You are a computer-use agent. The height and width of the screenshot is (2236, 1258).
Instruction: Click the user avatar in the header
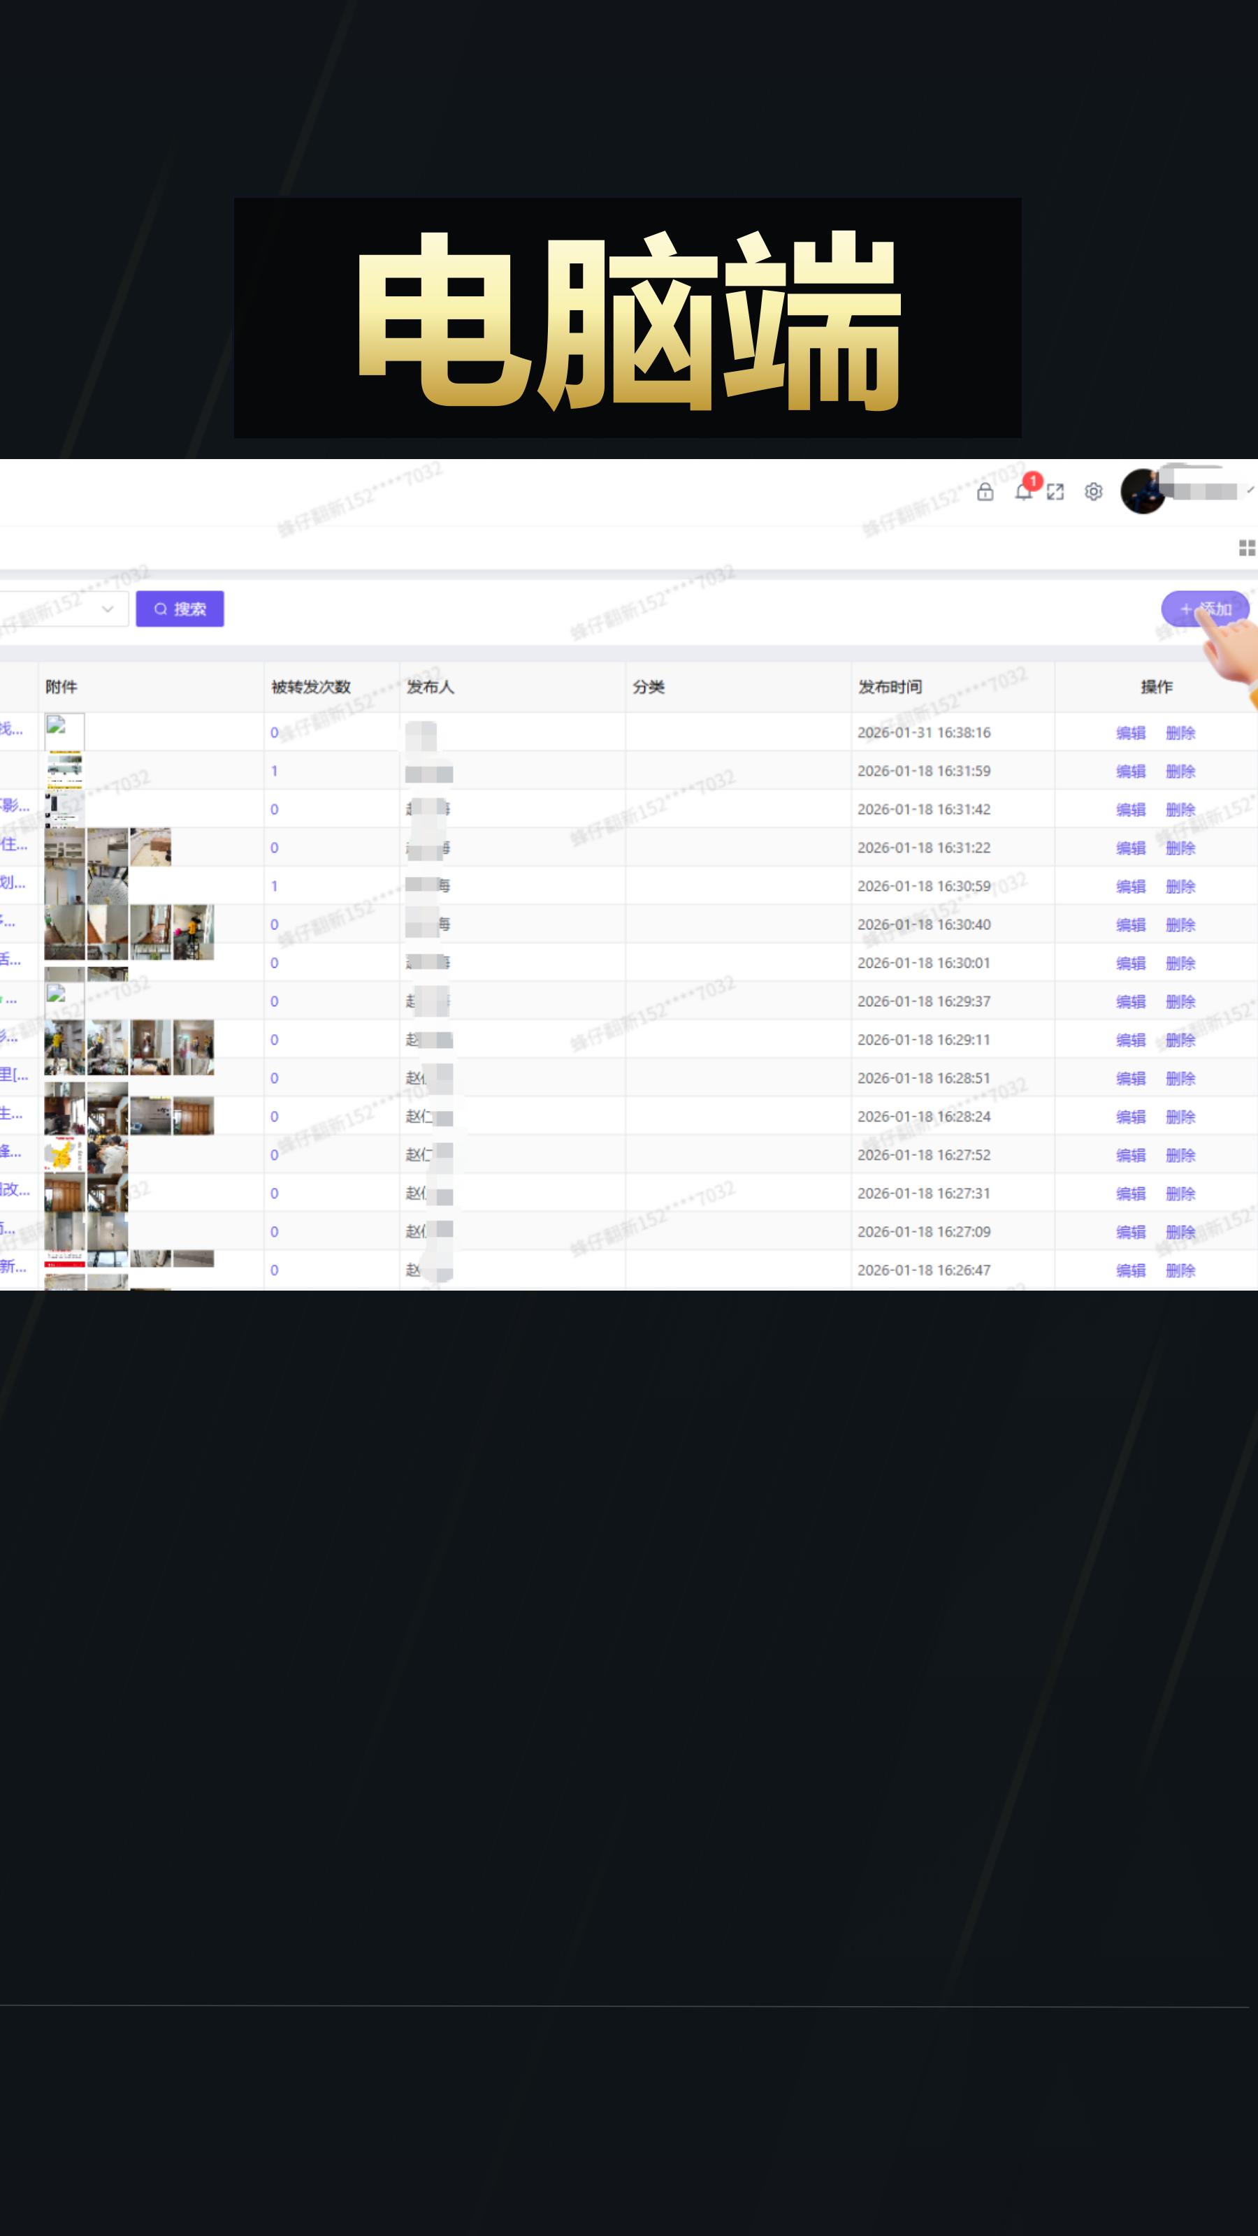1142,491
